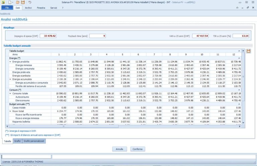Minimize the inner document window
Image resolution: width=257 pixels, height=166 pixels.
click(x=242, y=8)
